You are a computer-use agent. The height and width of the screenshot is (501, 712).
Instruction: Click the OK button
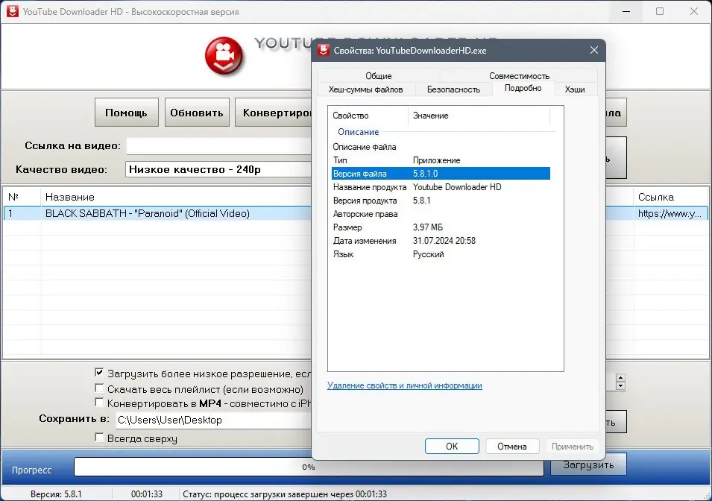click(x=452, y=446)
